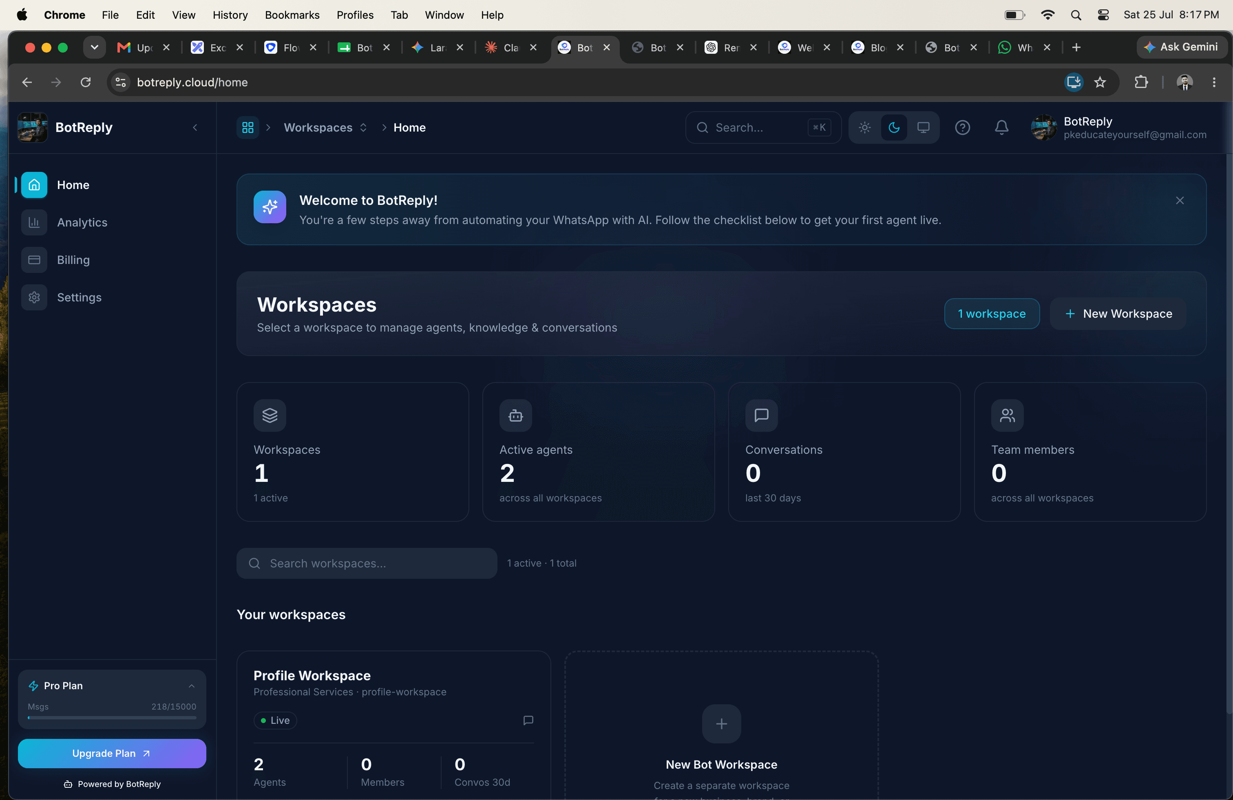Open Profile Workspace chat icon
Screen dimensions: 1233x800
click(x=528, y=720)
